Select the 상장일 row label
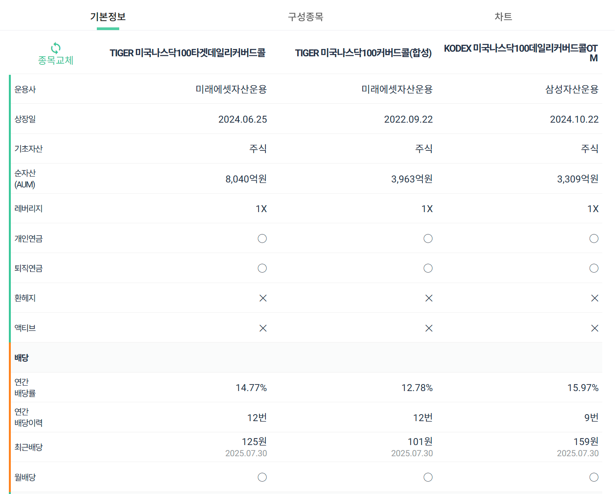615x494 pixels. point(25,119)
